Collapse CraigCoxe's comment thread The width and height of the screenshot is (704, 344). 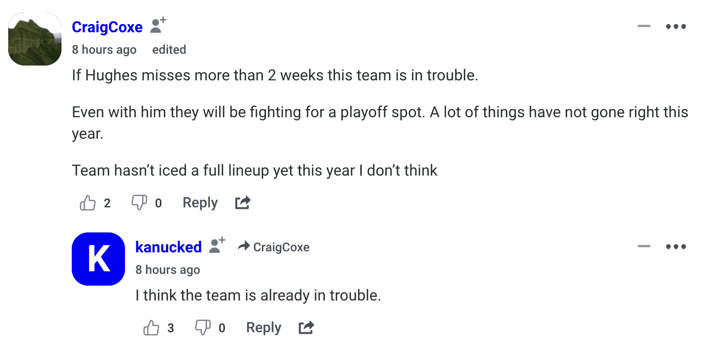pos(644,27)
